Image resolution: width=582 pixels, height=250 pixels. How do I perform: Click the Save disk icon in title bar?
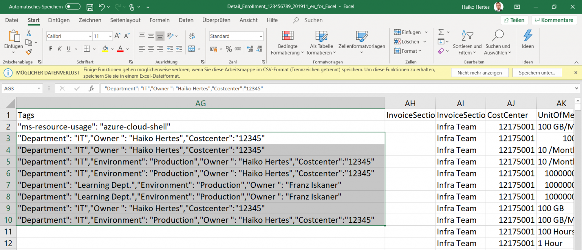pyautogui.click(x=90, y=7)
